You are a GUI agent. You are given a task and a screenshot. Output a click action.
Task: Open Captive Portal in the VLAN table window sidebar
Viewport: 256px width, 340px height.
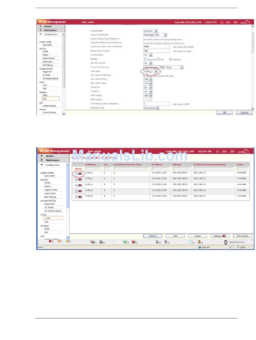pos(51,190)
